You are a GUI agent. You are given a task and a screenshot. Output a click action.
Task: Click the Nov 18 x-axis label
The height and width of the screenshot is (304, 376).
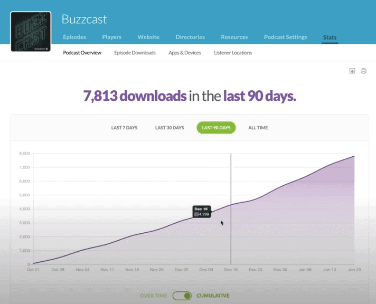click(x=132, y=270)
